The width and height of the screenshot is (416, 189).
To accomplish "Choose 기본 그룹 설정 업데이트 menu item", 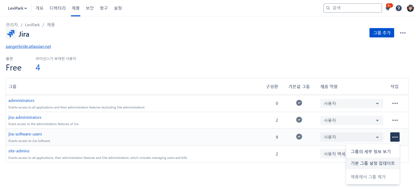I will [373, 163].
